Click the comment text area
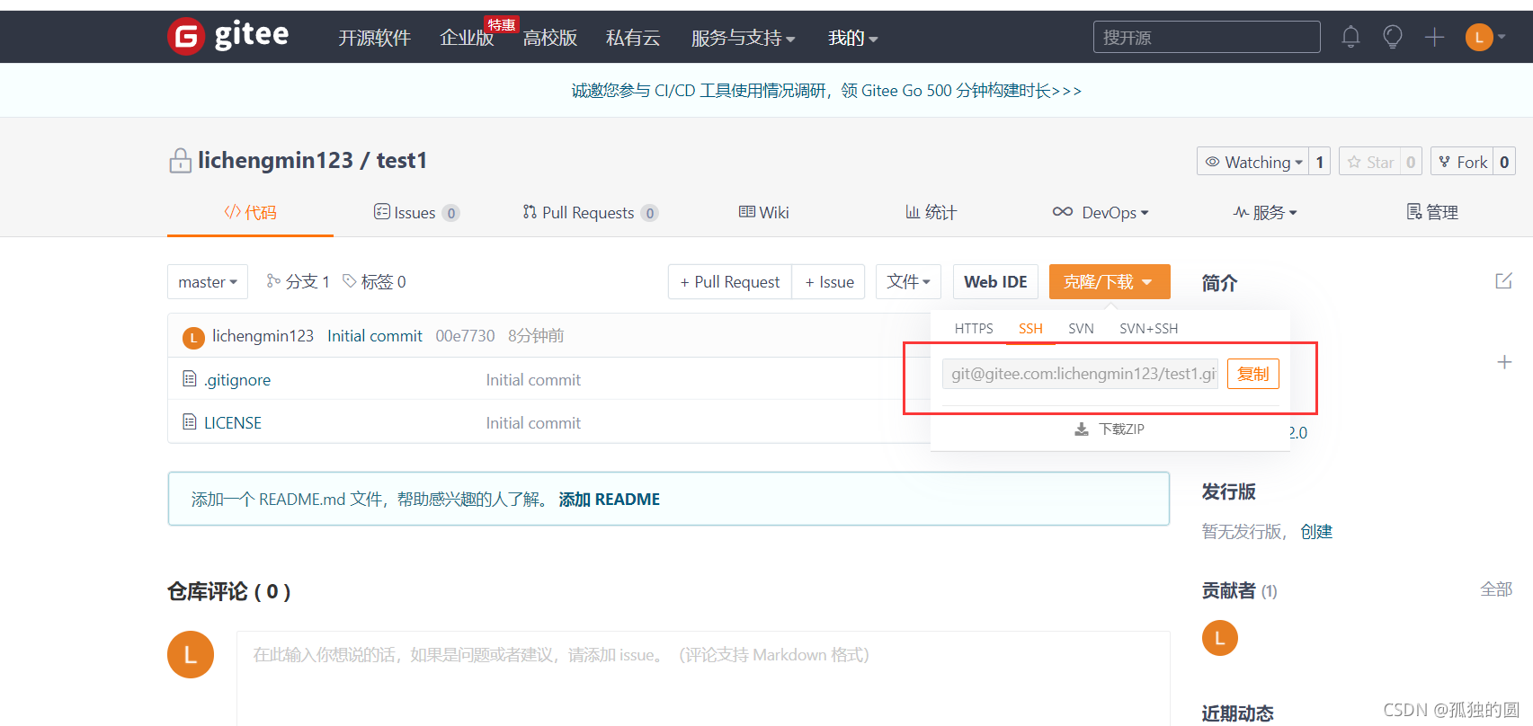 703,678
